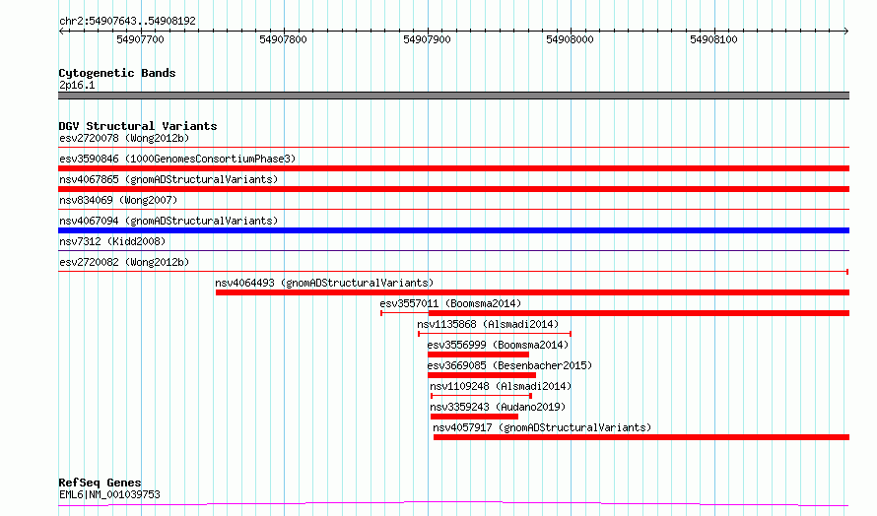Open variant esv3556999 (Boomsma2014)
The image size is (877, 516).
tap(498, 345)
